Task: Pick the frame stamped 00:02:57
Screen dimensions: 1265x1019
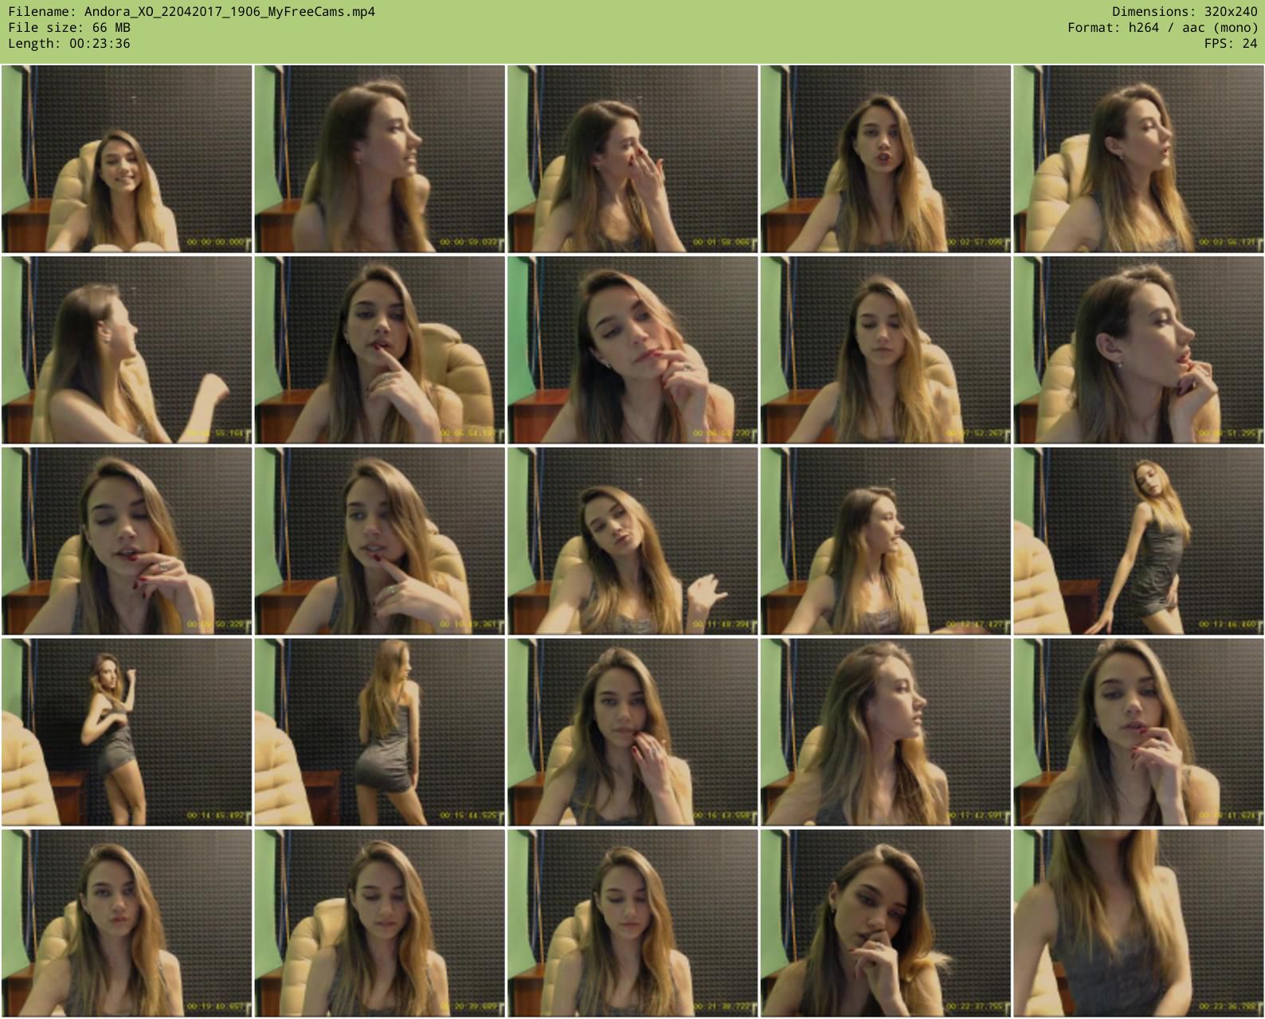Action: click(x=885, y=159)
